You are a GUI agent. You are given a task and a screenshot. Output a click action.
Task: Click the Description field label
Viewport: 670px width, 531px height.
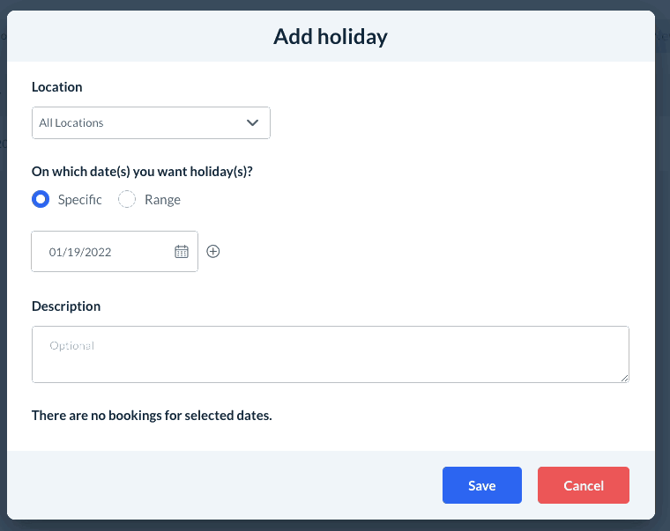[66, 306]
